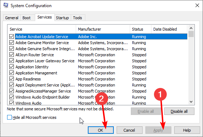Viewport: 203px width, 137px height.
Task: Click the Disable all button
Action: (x=179, y=111)
